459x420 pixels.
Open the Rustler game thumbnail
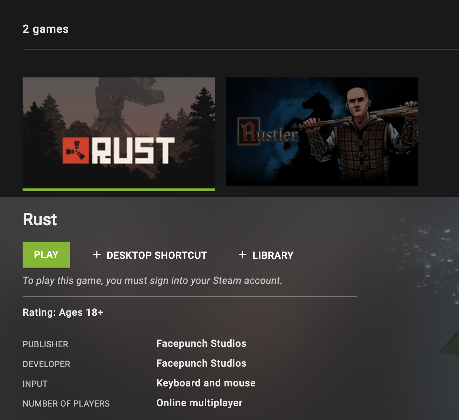(322, 132)
